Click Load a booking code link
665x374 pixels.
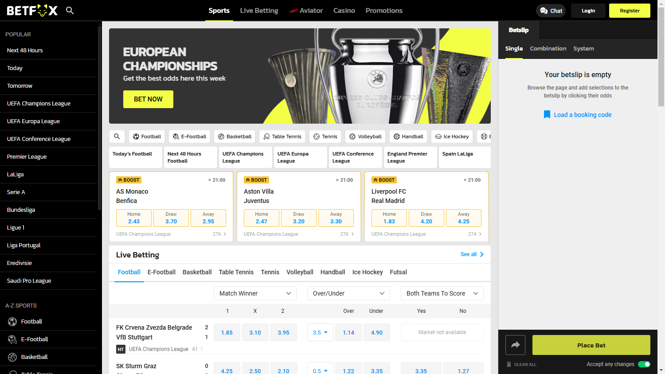point(583,115)
